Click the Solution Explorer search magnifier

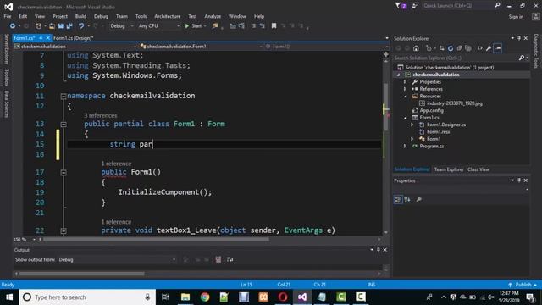point(522,58)
